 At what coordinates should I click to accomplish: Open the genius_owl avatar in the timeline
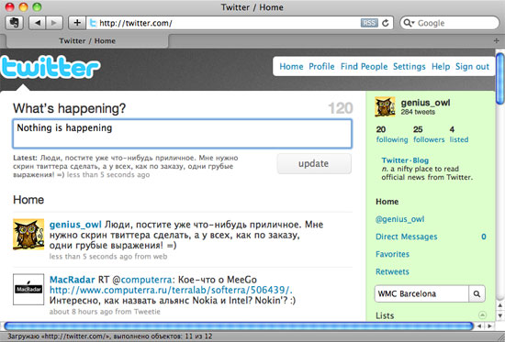(28, 234)
